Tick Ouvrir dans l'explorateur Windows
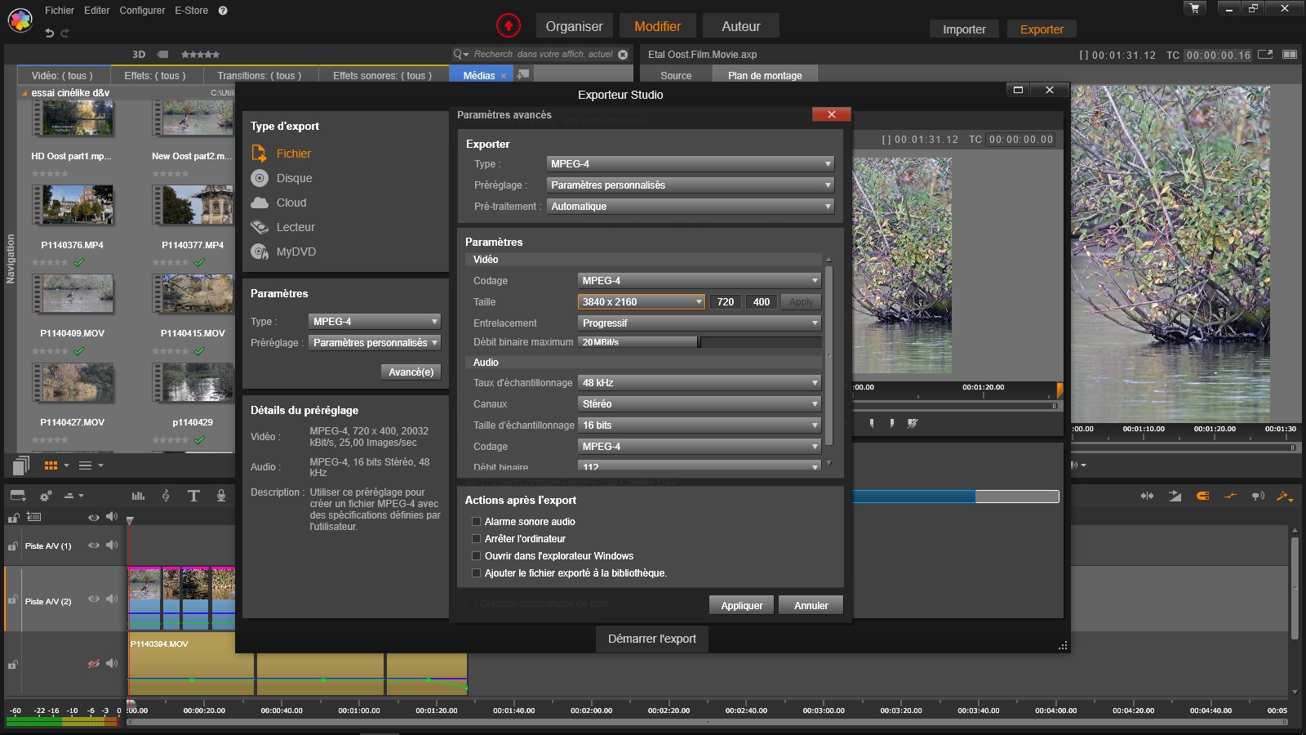 coord(477,556)
